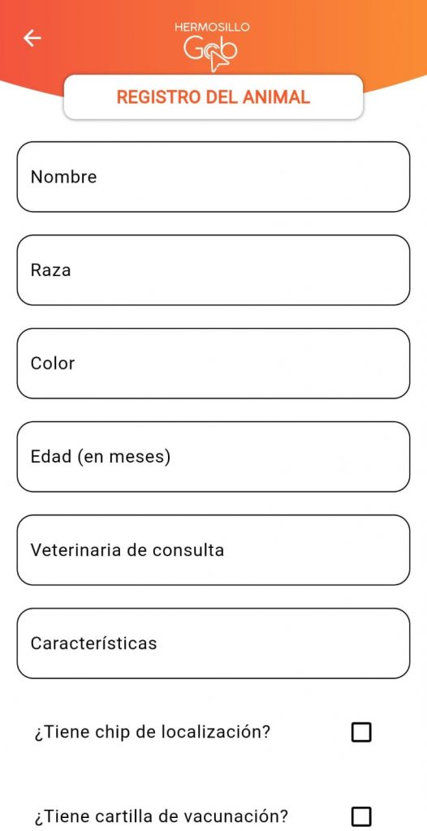Click the 'Características' placeholder label
427x831 pixels.
94,644
